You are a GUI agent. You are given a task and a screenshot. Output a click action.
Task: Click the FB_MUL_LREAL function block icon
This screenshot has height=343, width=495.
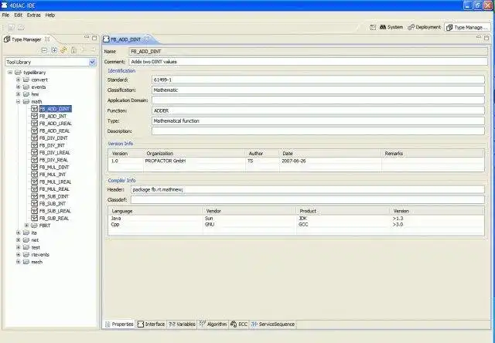34,182
